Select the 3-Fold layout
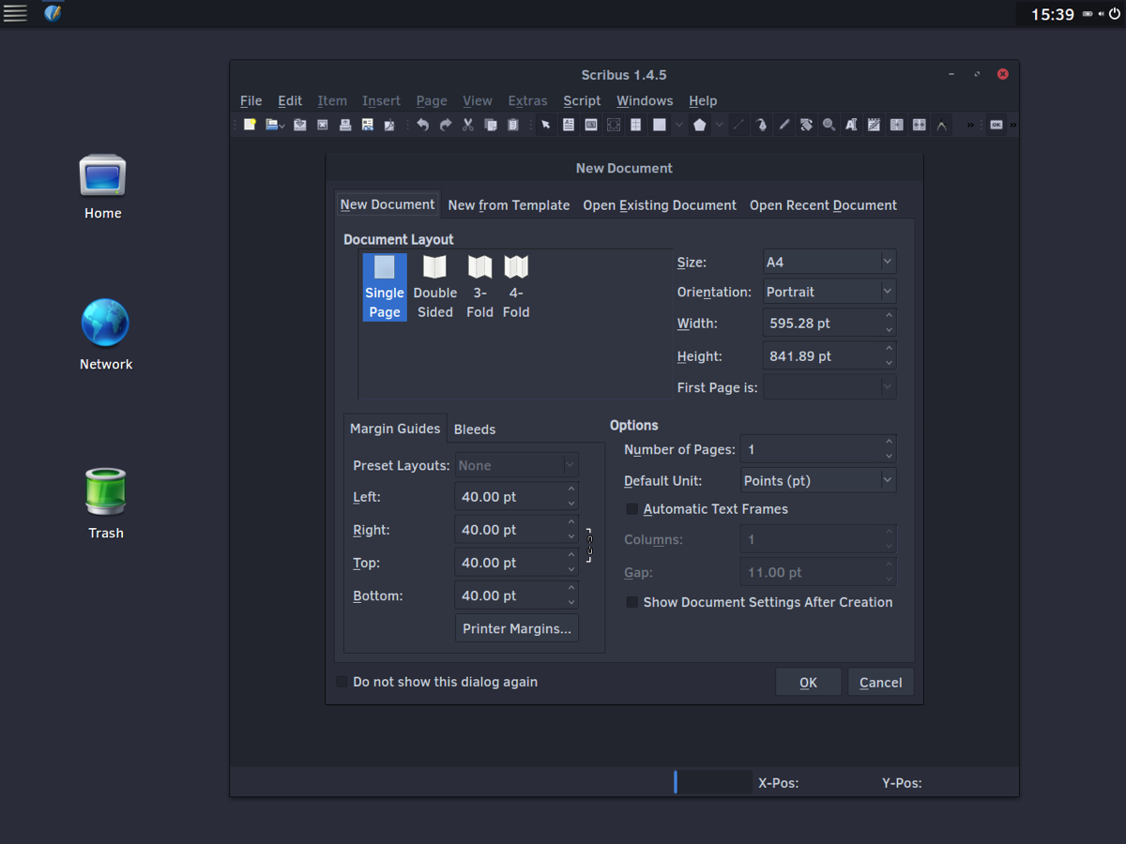 [x=479, y=287]
